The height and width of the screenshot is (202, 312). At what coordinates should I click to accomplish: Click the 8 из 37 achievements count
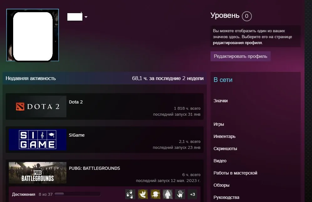(x=45, y=194)
